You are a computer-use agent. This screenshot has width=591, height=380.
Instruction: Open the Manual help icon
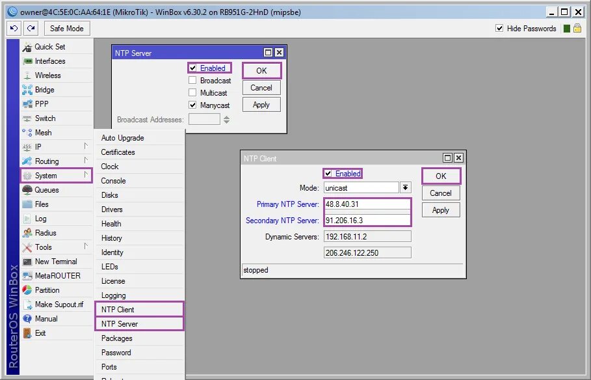coord(27,318)
